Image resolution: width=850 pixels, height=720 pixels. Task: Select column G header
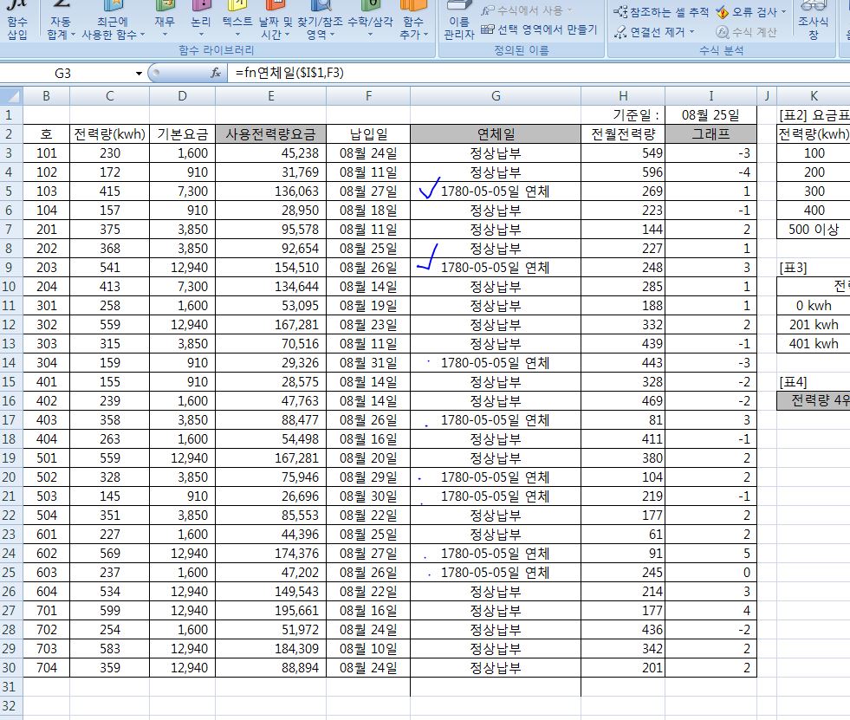pyautogui.click(x=495, y=95)
